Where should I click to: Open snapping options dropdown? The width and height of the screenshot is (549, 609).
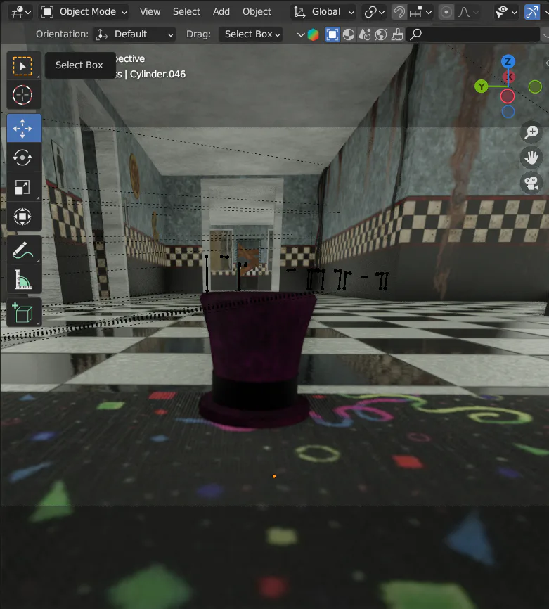click(420, 13)
